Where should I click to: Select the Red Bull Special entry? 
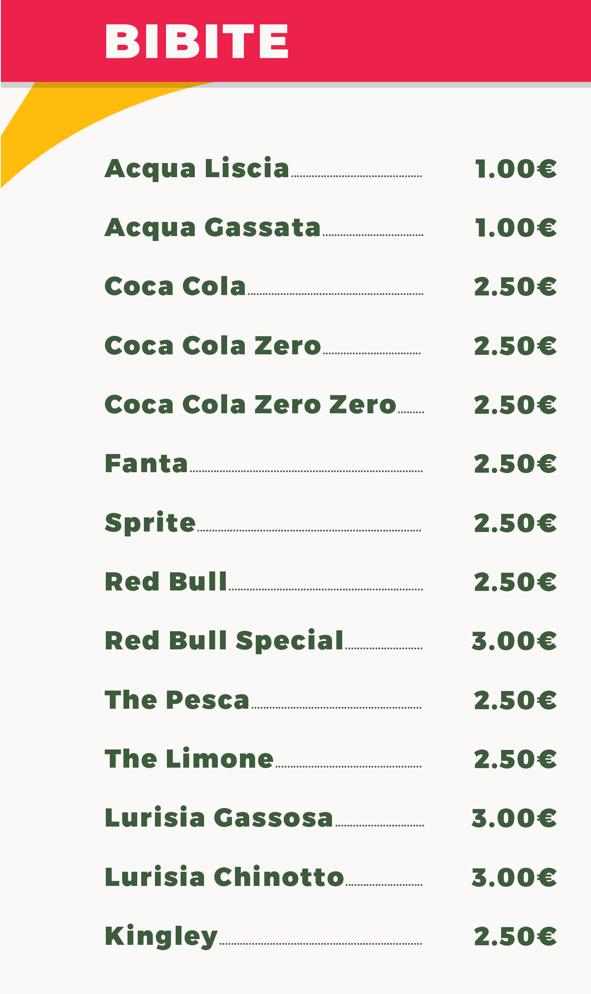pyautogui.click(x=224, y=641)
